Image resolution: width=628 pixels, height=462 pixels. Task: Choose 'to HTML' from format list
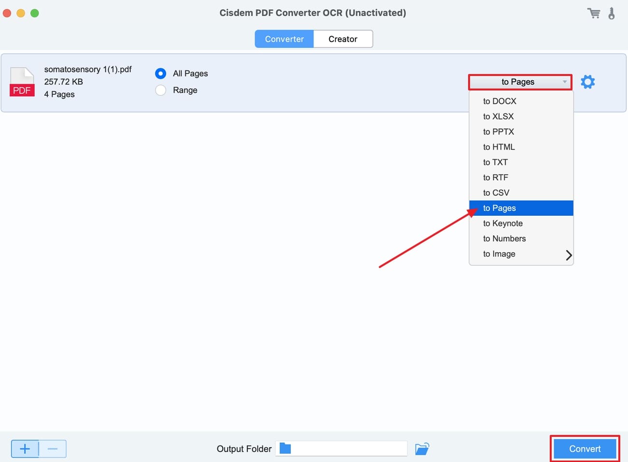click(521, 147)
